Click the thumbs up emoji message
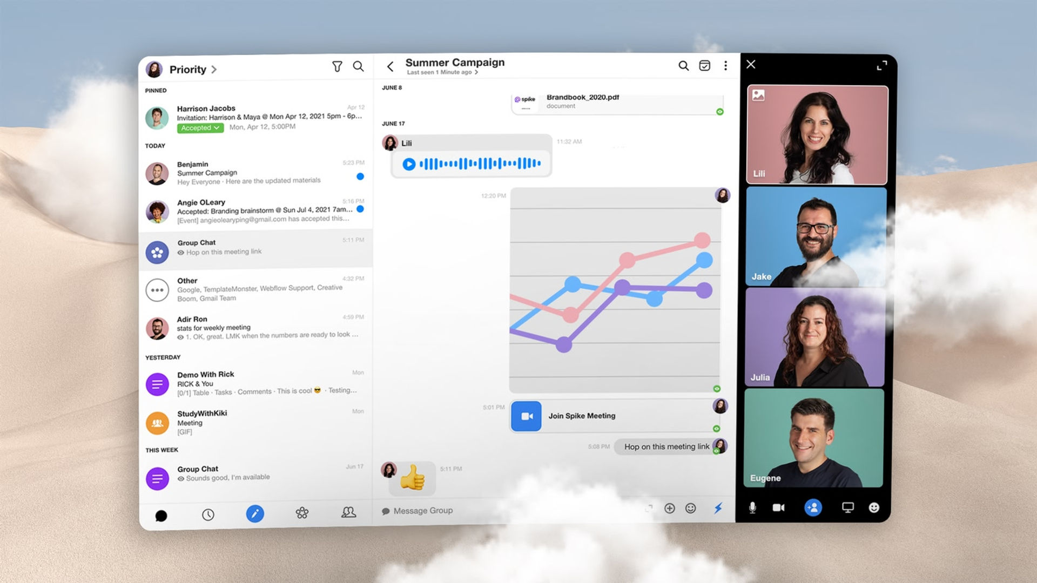Screen dimensions: 1037x583 413,478
